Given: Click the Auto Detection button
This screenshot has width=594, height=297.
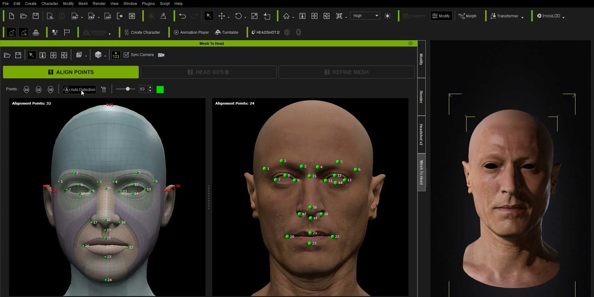Looking at the screenshot, I should (x=79, y=90).
